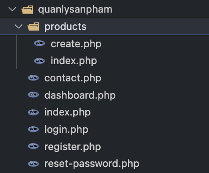
Task: Click PHP icon beside create.php
Action: 39,43
